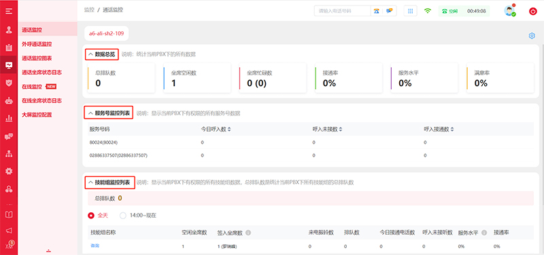Open the robot icon in red sidebar
Image resolution: width=544 pixels, height=255 pixels.
pos(9,100)
